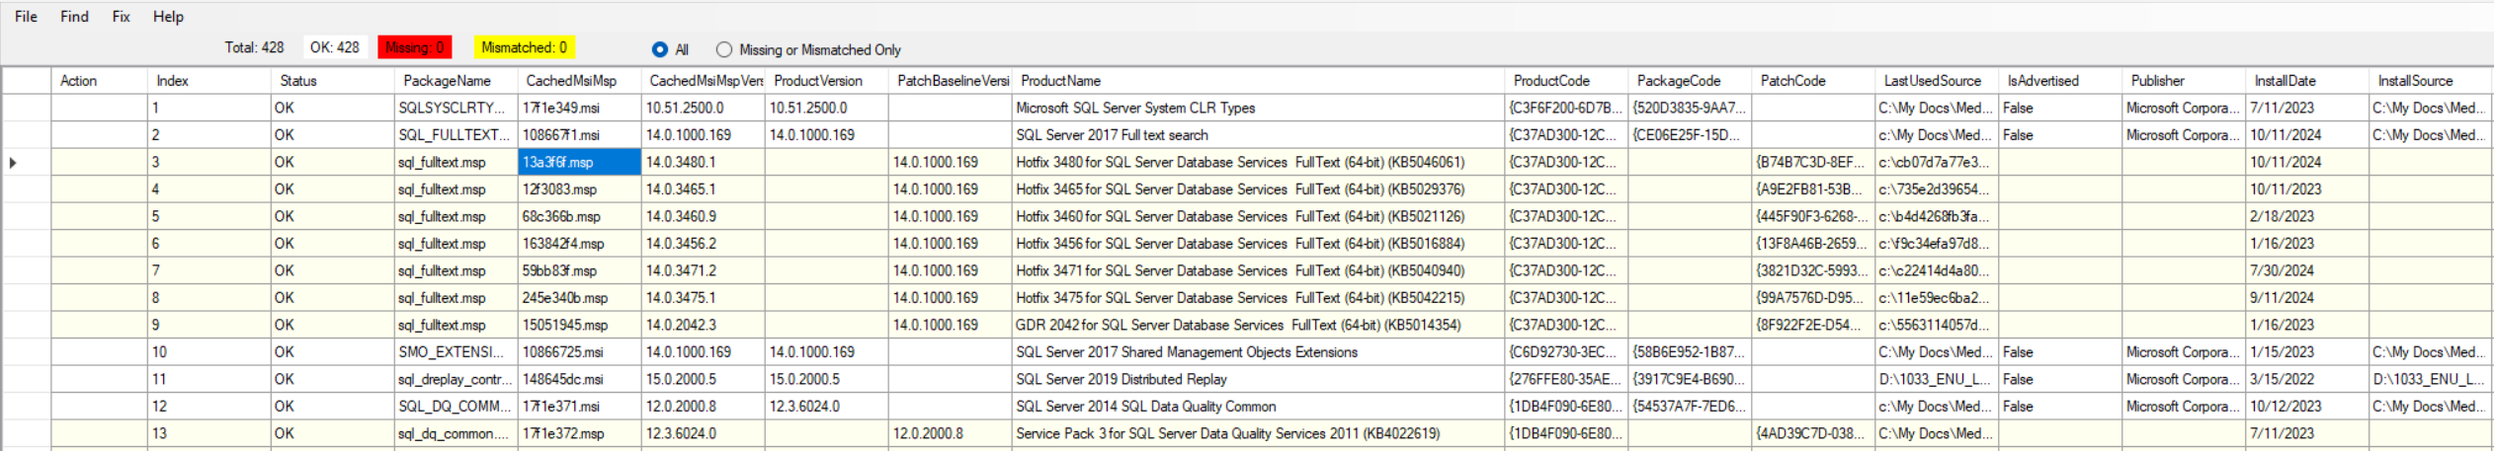Select the All radio button

(660, 49)
